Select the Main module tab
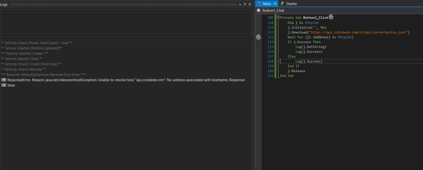 (x=267, y=4)
